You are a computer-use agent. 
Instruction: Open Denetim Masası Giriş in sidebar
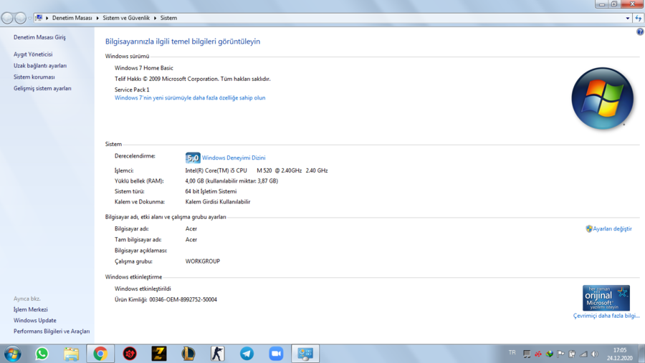(39, 37)
